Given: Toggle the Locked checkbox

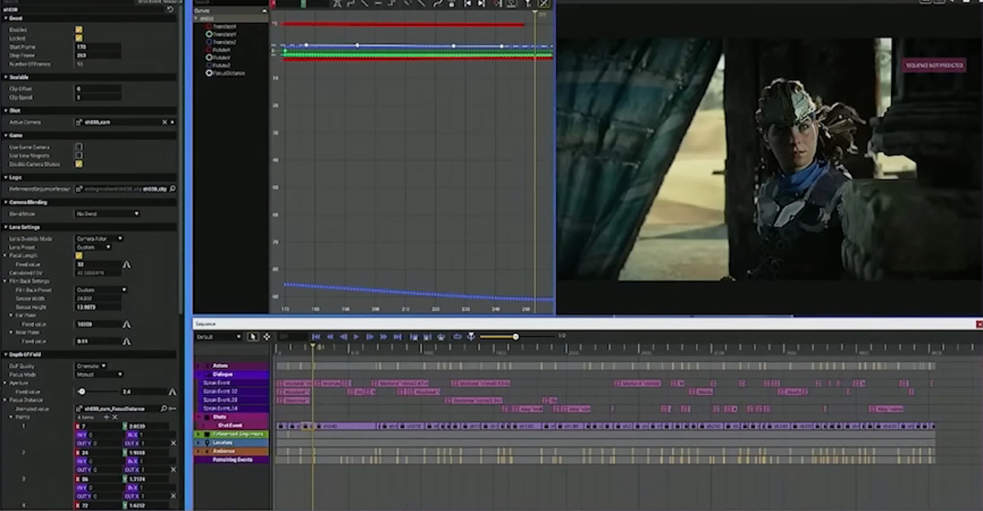Looking at the screenshot, I should (79, 38).
